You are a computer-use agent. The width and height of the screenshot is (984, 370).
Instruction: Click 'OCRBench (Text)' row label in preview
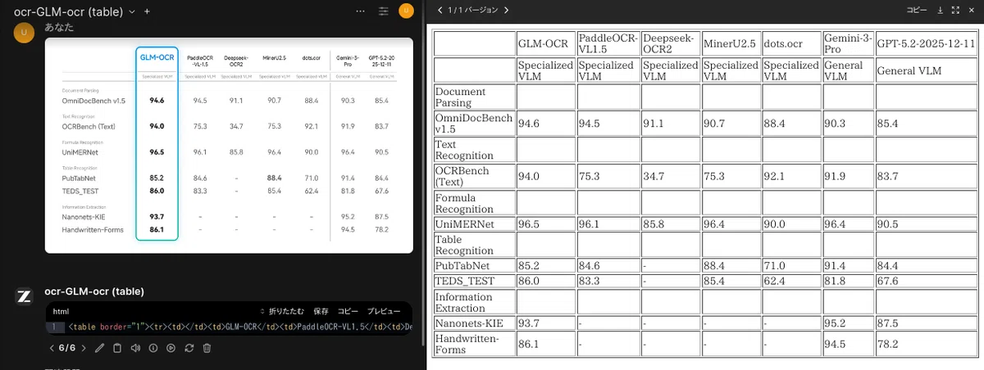tap(474, 176)
